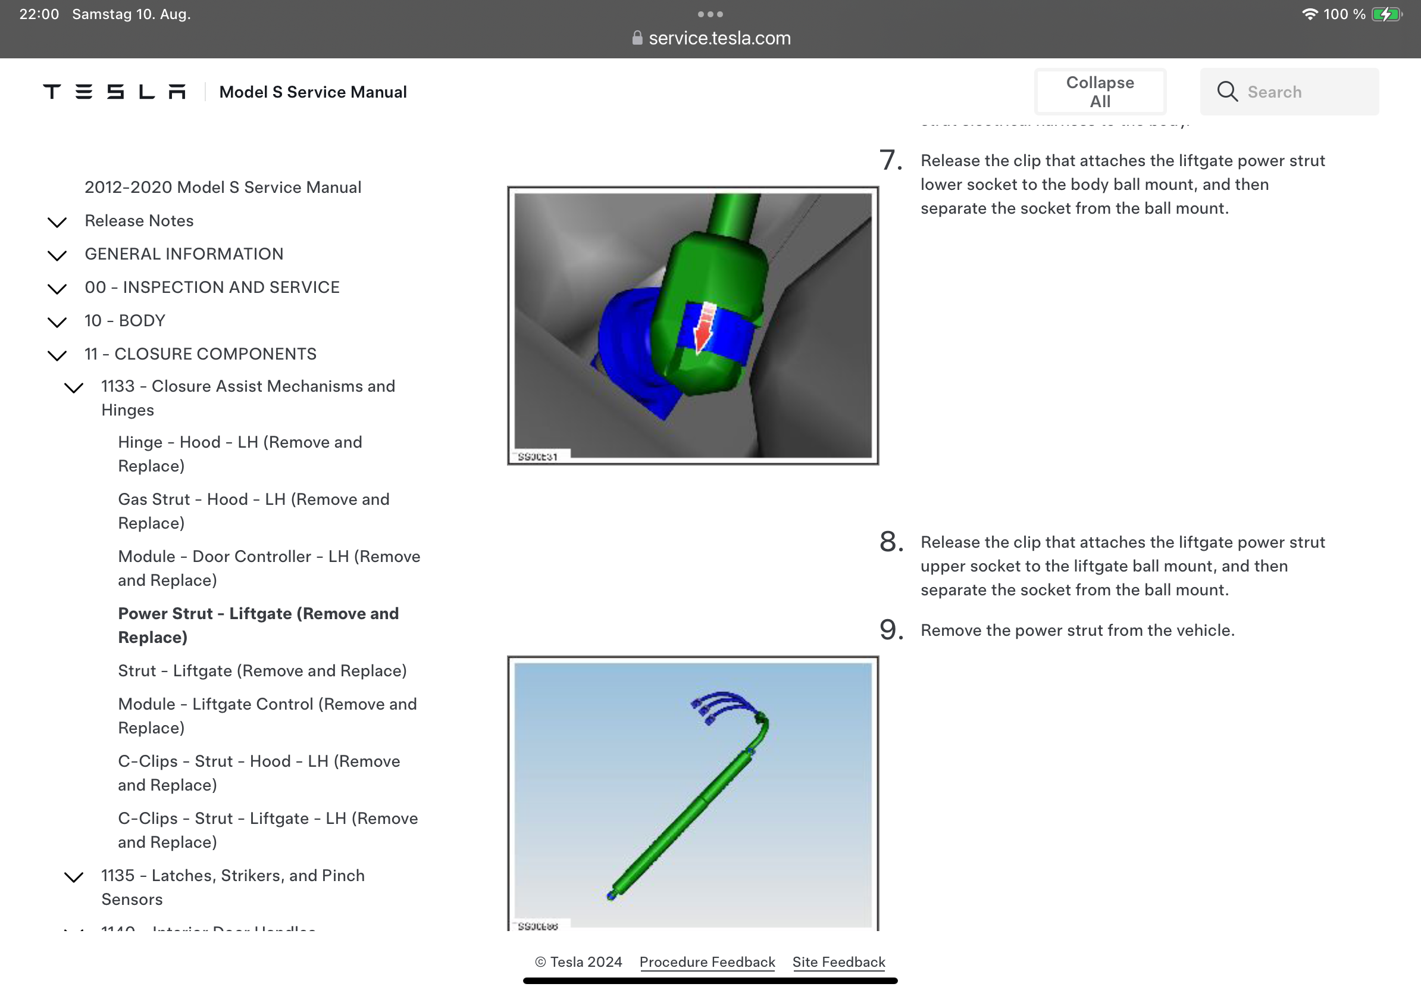Open C-Clips - Strut - Hood - LH procedure
The image size is (1421, 993).
pyautogui.click(x=259, y=773)
